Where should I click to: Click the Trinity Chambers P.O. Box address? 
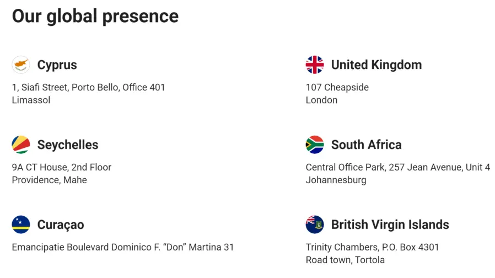tap(372, 247)
